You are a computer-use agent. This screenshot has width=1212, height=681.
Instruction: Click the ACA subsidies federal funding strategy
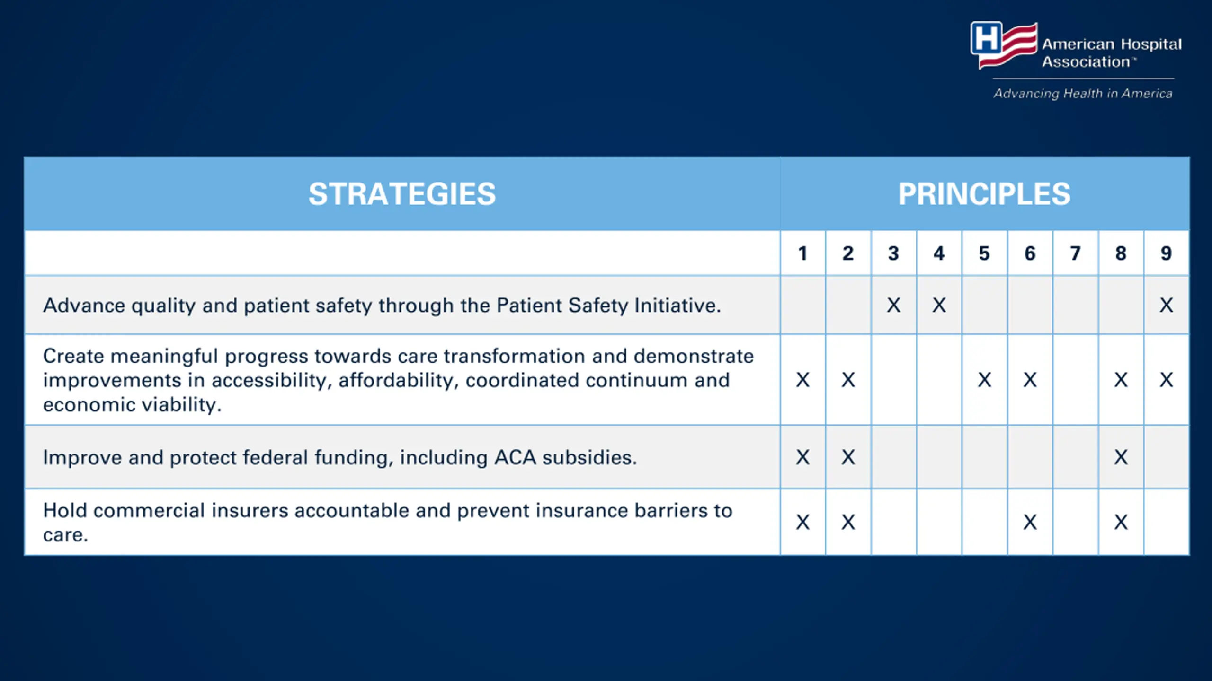tap(340, 458)
